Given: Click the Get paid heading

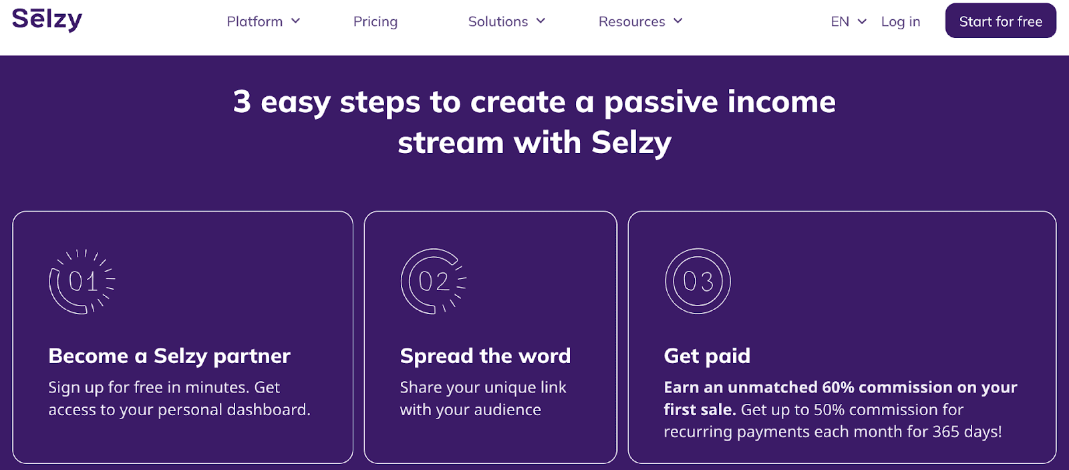Looking at the screenshot, I should click(x=707, y=356).
